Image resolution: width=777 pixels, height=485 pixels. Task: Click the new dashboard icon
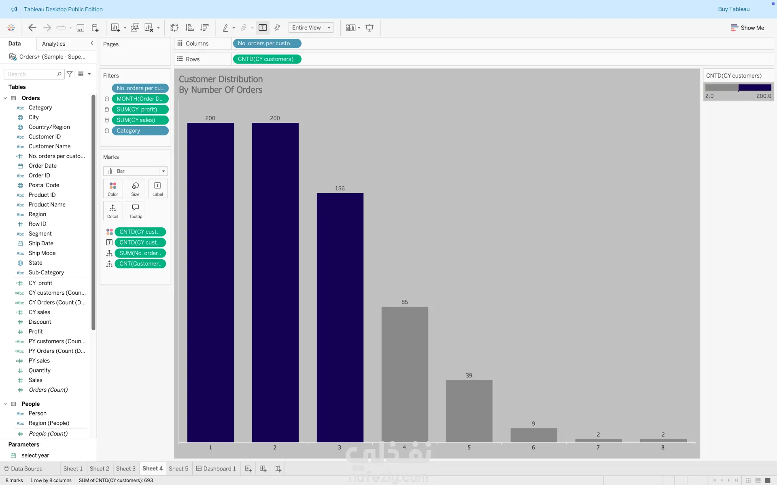tap(263, 468)
